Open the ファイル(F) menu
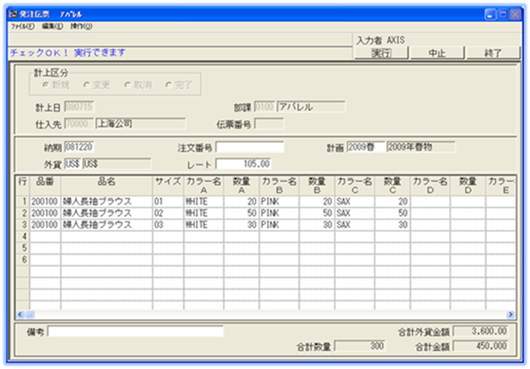 click(x=22, y=26)
